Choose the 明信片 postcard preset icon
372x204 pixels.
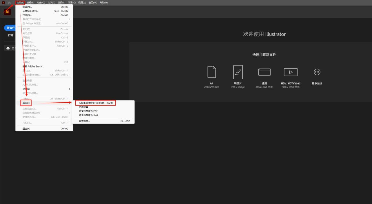(x=238, y=72)
